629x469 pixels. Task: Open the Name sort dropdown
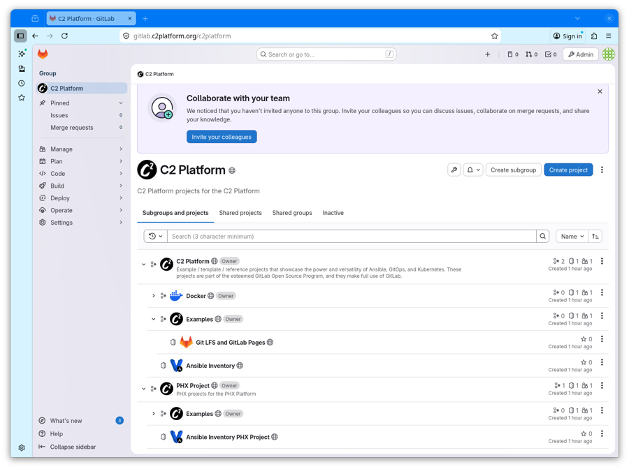click(x=572, y=237)
